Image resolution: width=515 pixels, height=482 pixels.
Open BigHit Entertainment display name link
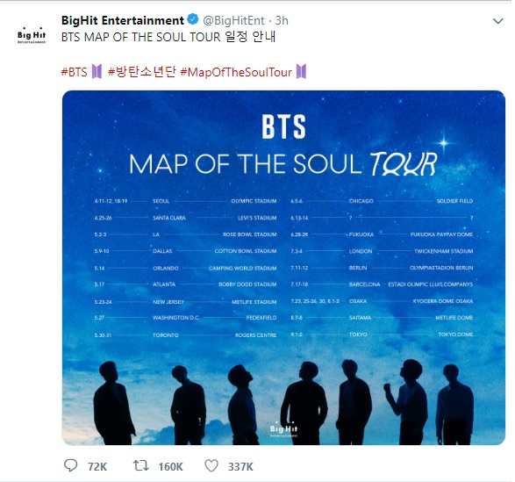point(123,20)
